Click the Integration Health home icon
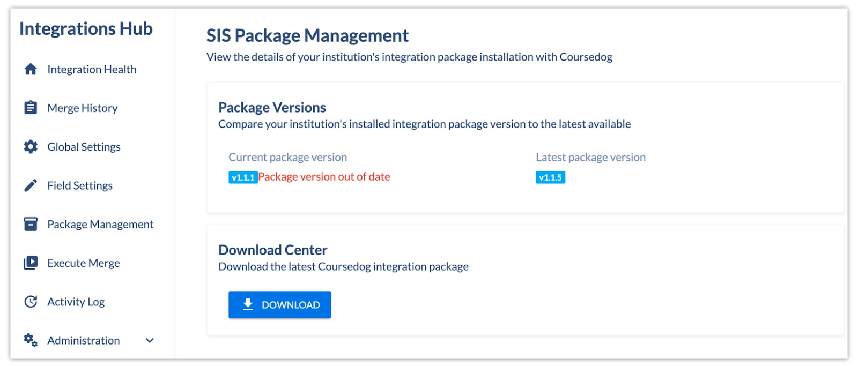This screenshot has height=366, width=858. coord(31,69)
